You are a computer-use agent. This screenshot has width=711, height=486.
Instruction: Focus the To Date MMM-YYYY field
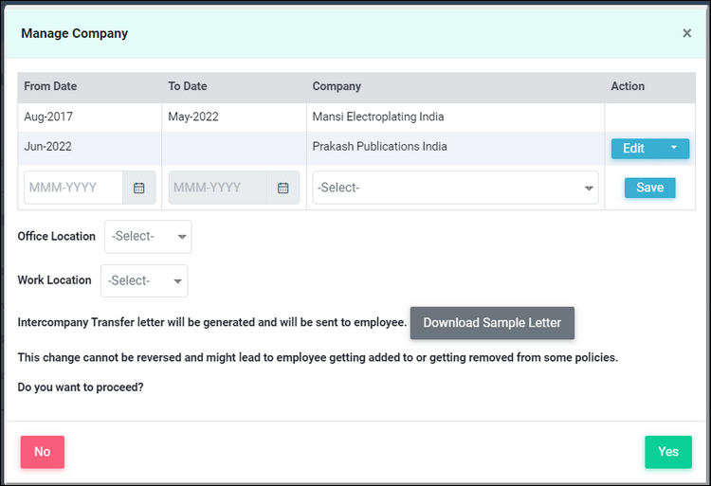pyautogui.click(x=218, y=188)
